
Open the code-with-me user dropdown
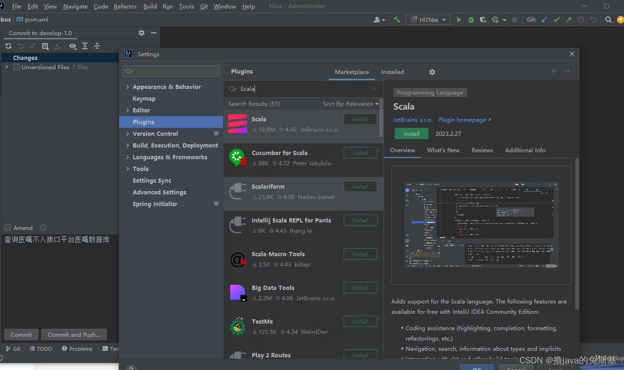click(379, 20)
